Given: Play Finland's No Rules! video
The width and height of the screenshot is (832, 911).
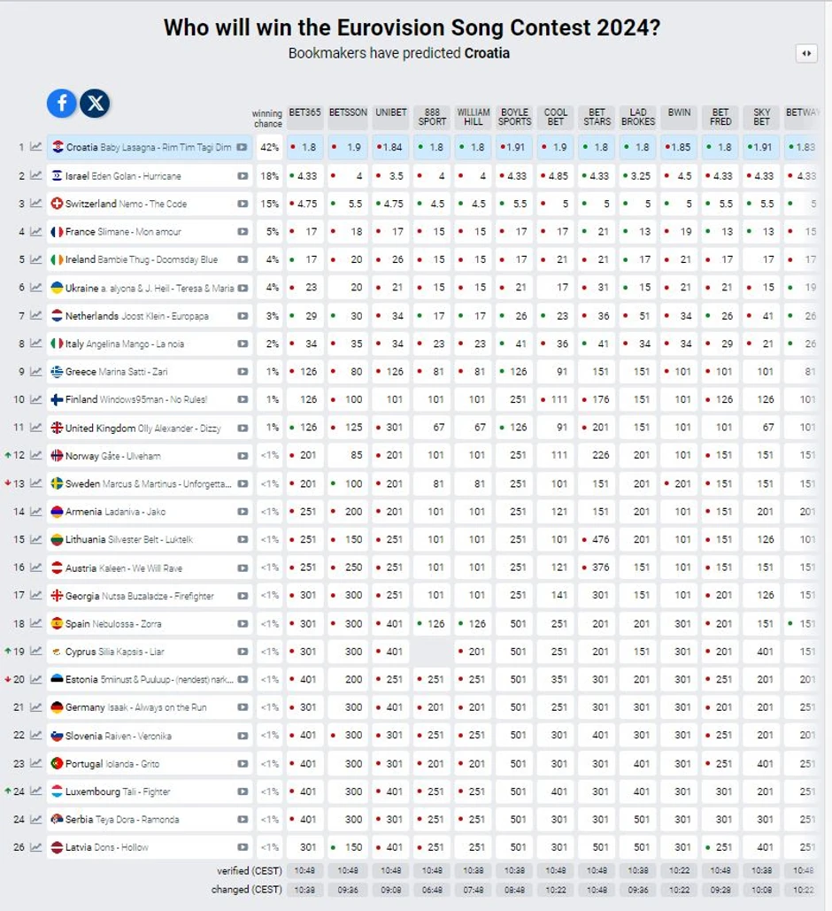Looking at the screenshot, I should (240, 399).
